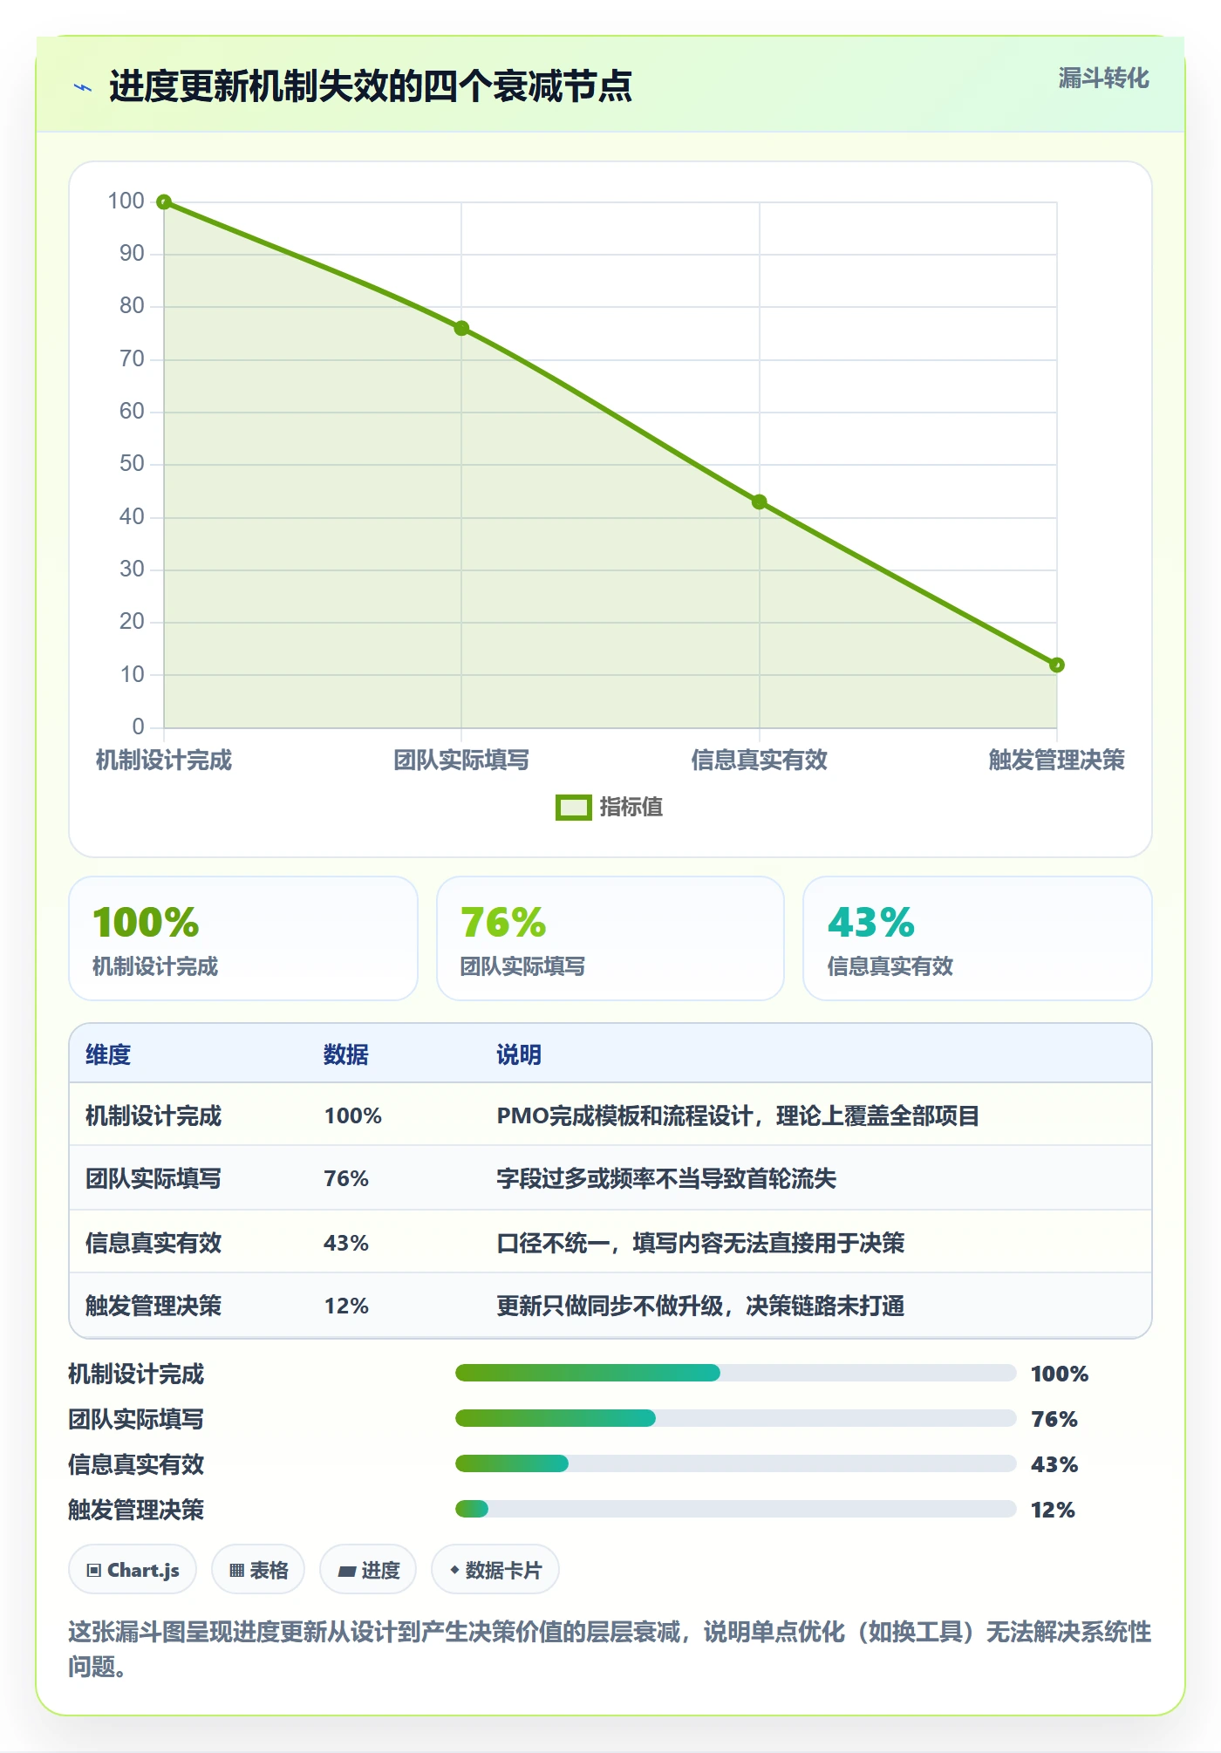The image size is (1221, 1753).
Task: Click the 机制设计完成 progress bar
Action: [x=736, y=1374]
